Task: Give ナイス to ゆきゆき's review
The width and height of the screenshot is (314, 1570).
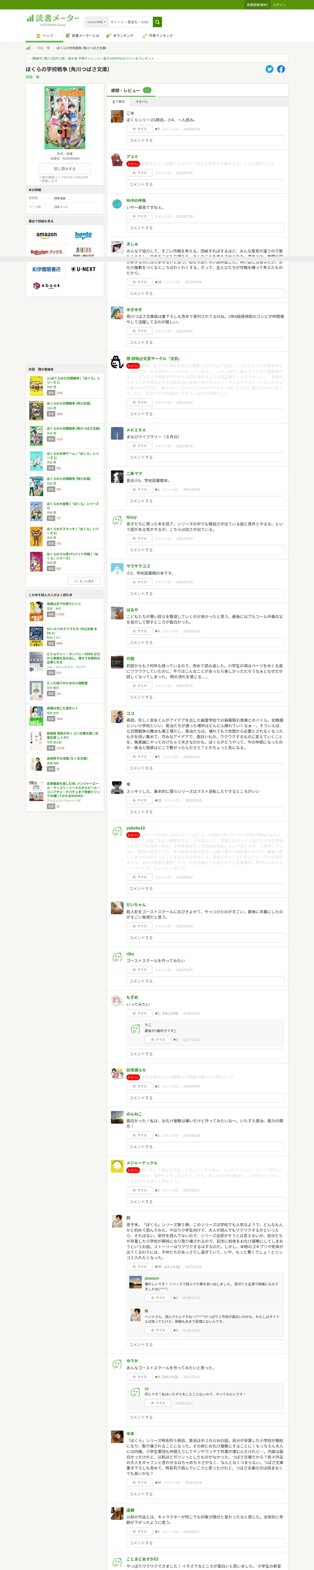Action: tap(140, 331)
